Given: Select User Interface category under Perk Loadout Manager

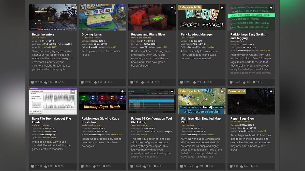Looking at the screenshot, I should coord(188,38).
